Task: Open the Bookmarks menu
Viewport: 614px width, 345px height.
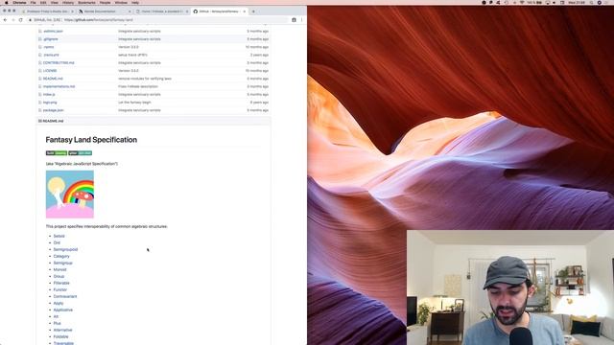Action: [86, 2]
